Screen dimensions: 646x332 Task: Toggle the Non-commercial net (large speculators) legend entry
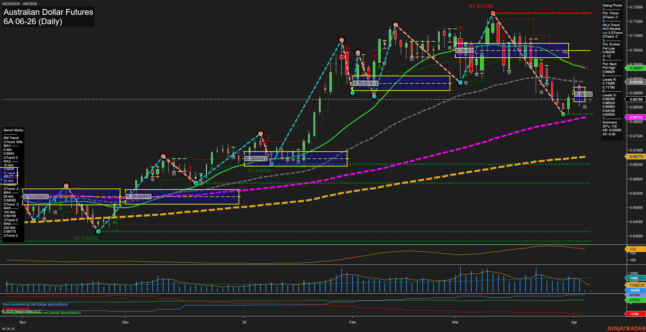click(35, 304)
